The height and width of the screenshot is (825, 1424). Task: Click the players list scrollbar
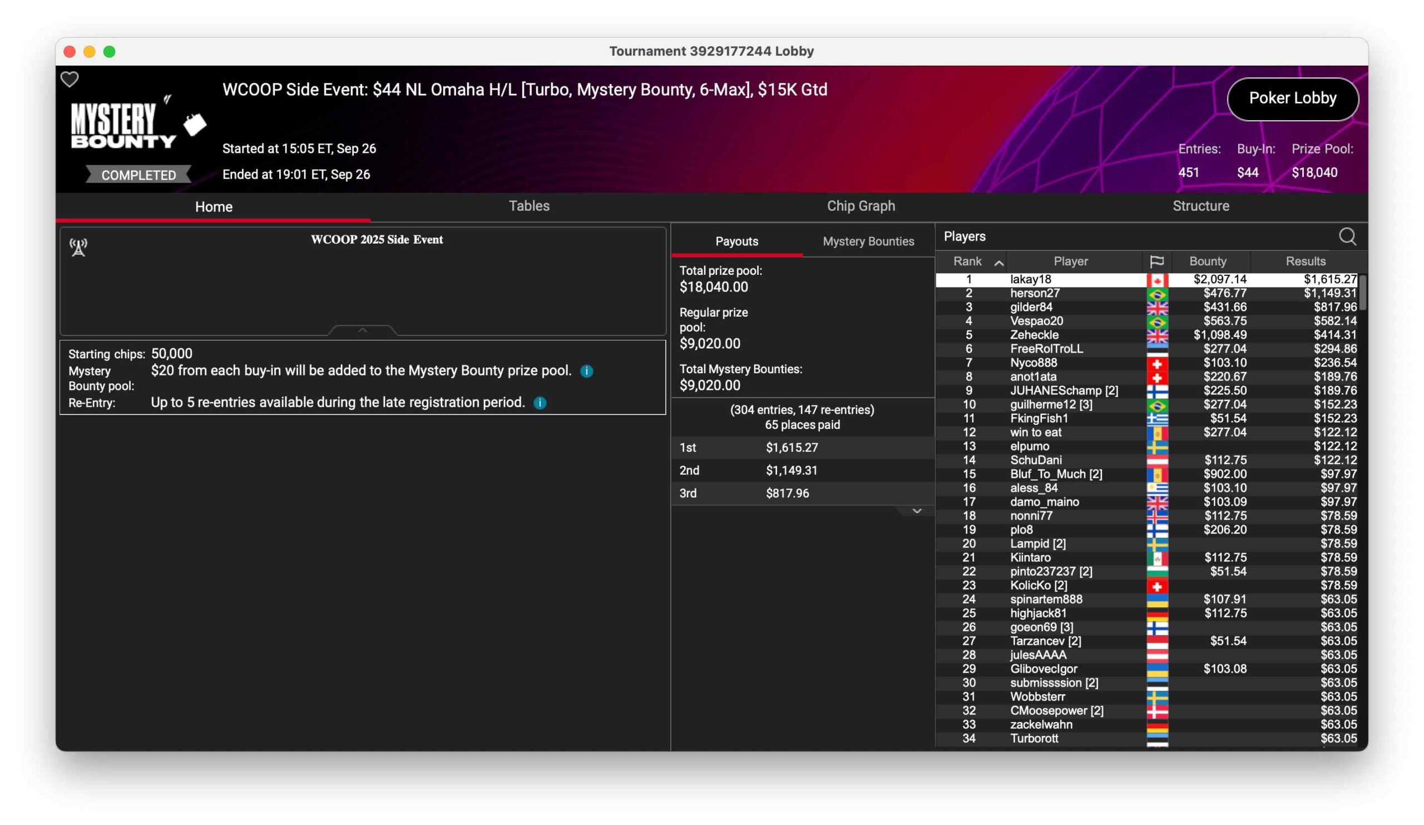[1362, 294]
